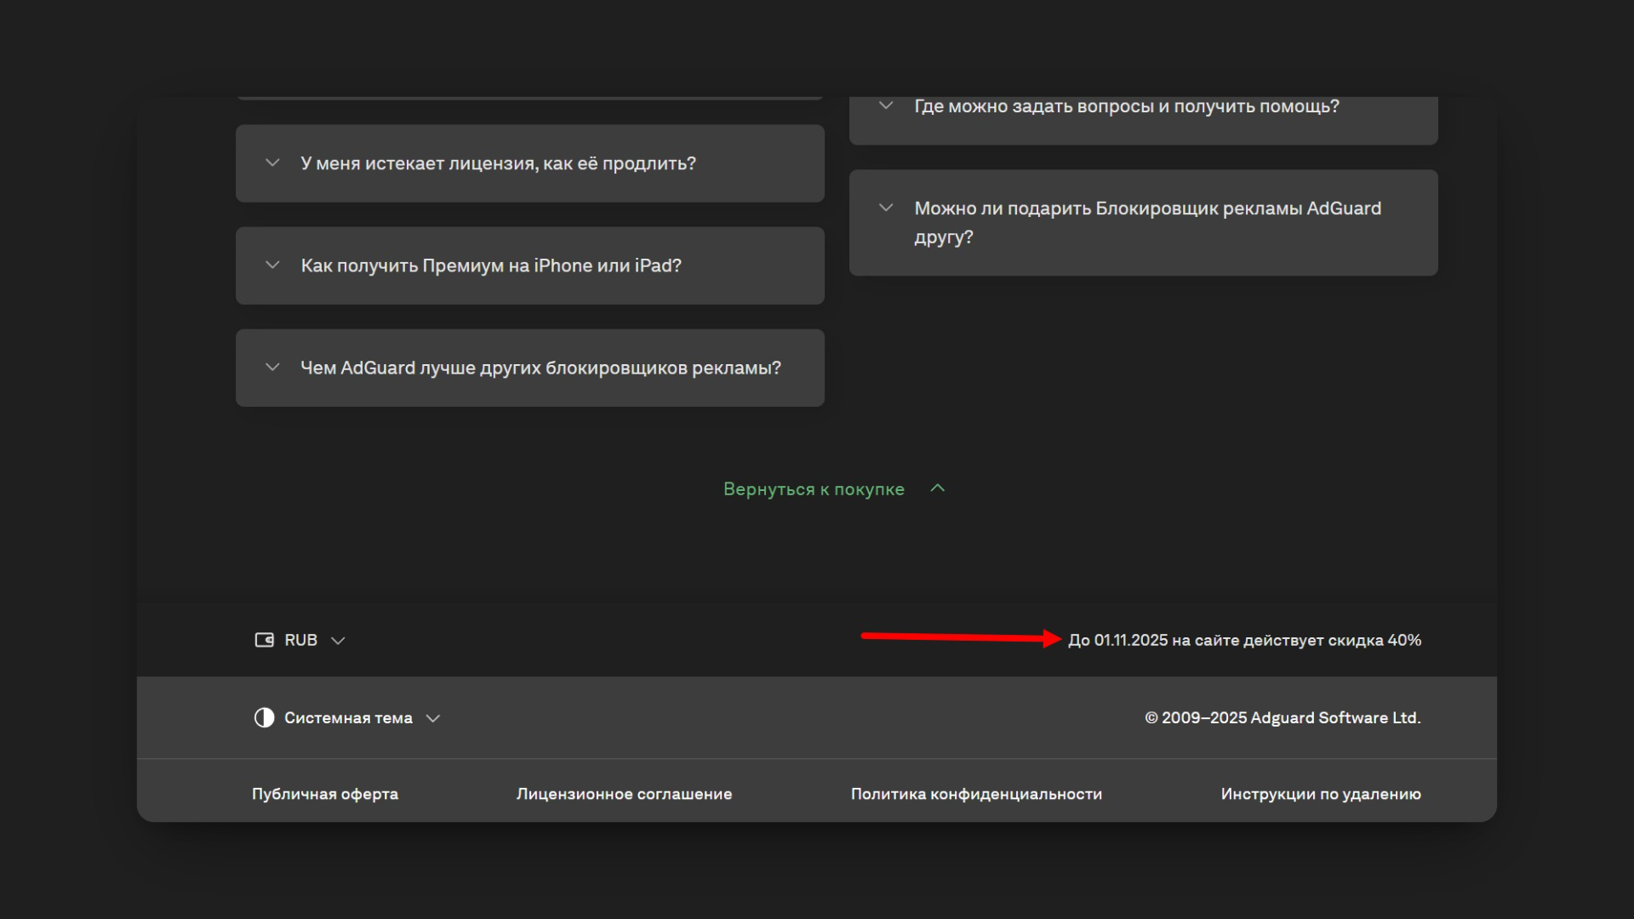Expand 'Где можно задать вопросы и получить помощь?'
1634x919 pixels.
coord(1126,106)
